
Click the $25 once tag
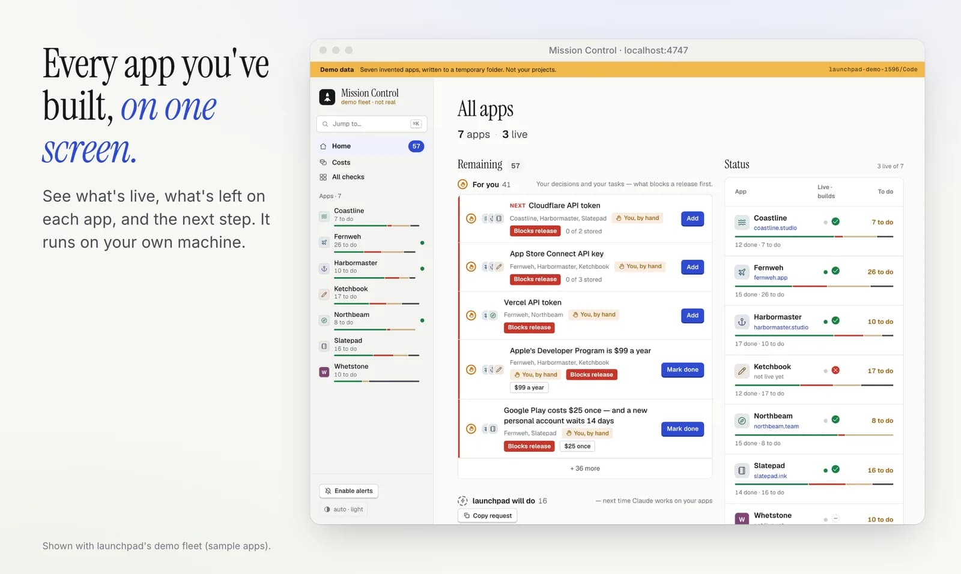point(577,446)
